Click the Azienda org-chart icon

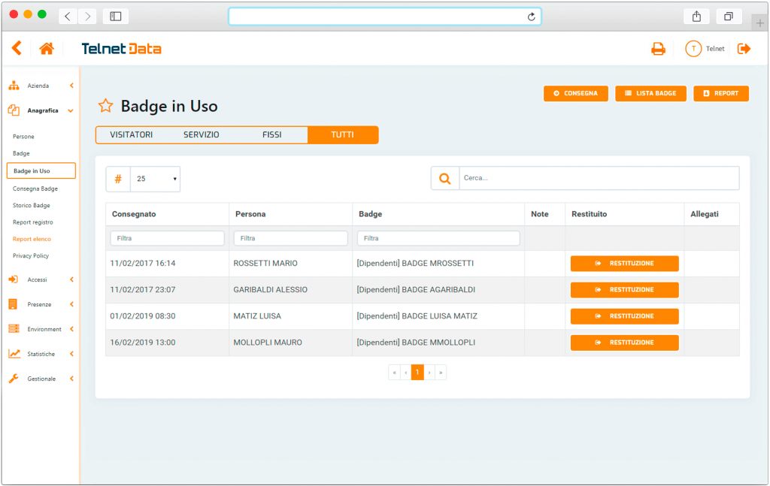pos(14,86)
